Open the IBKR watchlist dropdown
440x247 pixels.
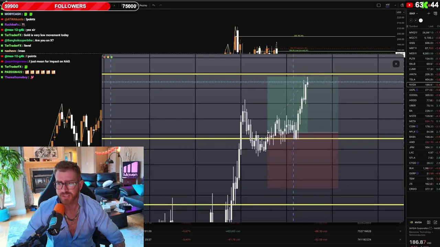coord(413,13)
